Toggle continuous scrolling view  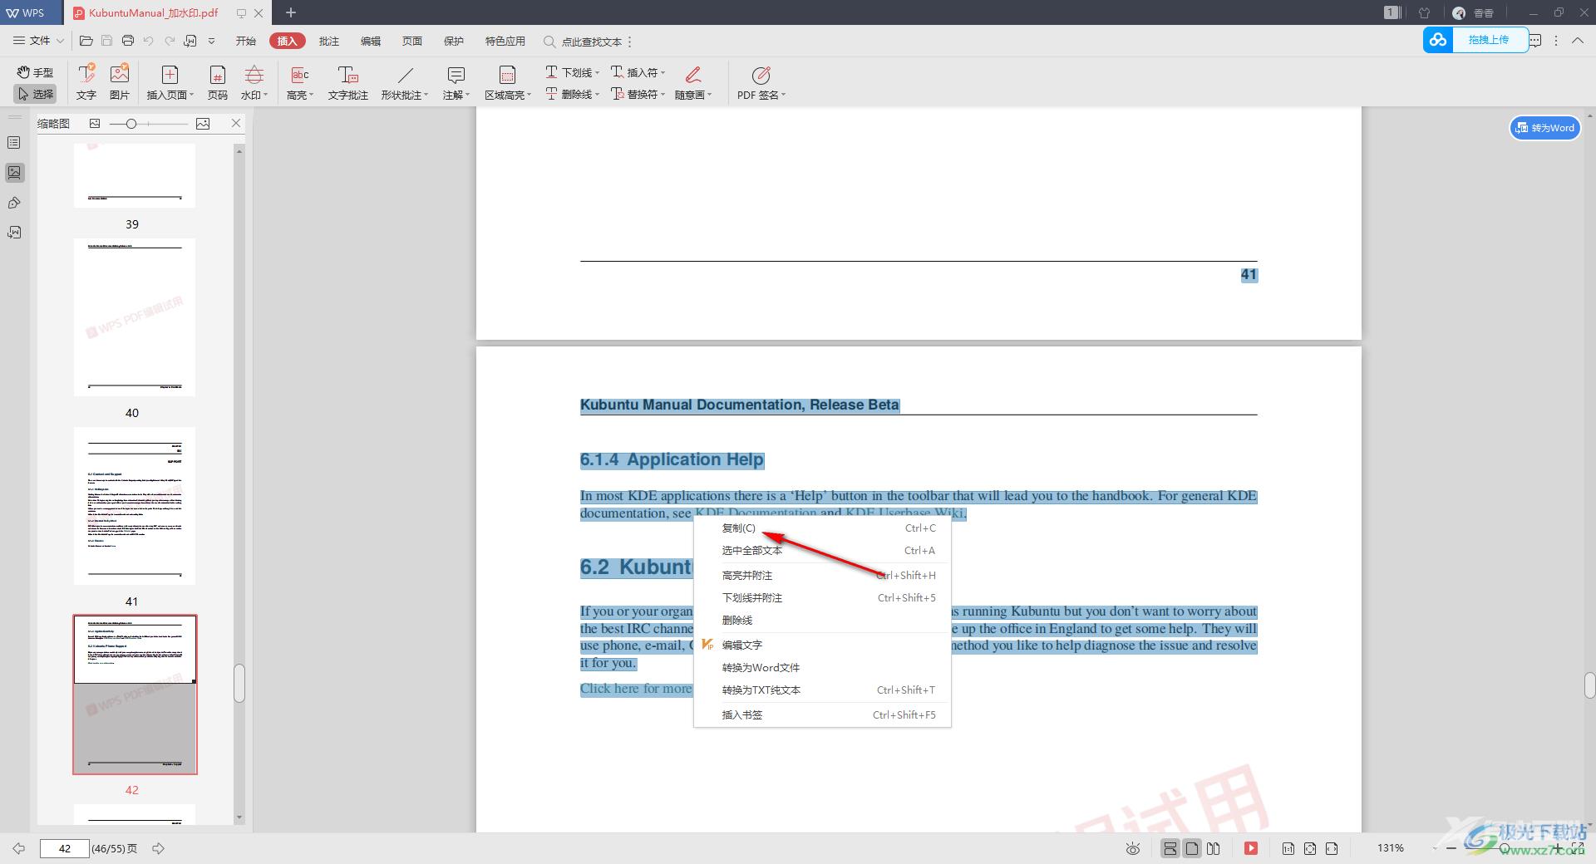[1170, 848]
